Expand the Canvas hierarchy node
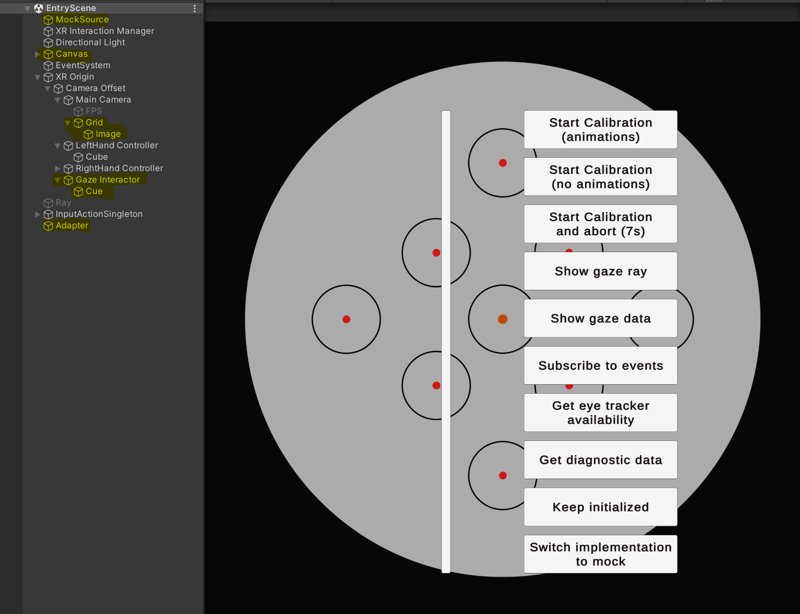Viewport: 800px width, 614px height. 38,54
